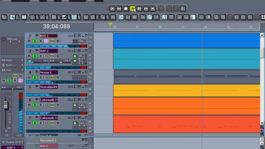265x149 pixels.
Task: Enable input echo on the Nexus 1 track
Action: (x=46, y=77)
